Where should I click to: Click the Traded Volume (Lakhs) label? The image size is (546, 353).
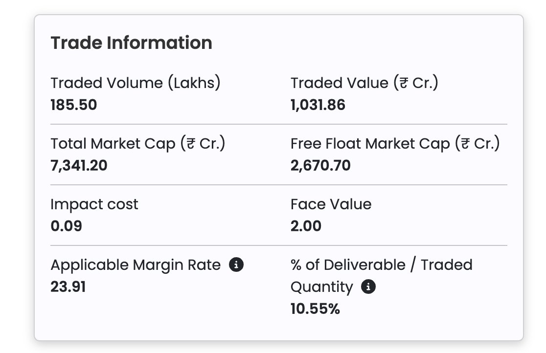136,83
